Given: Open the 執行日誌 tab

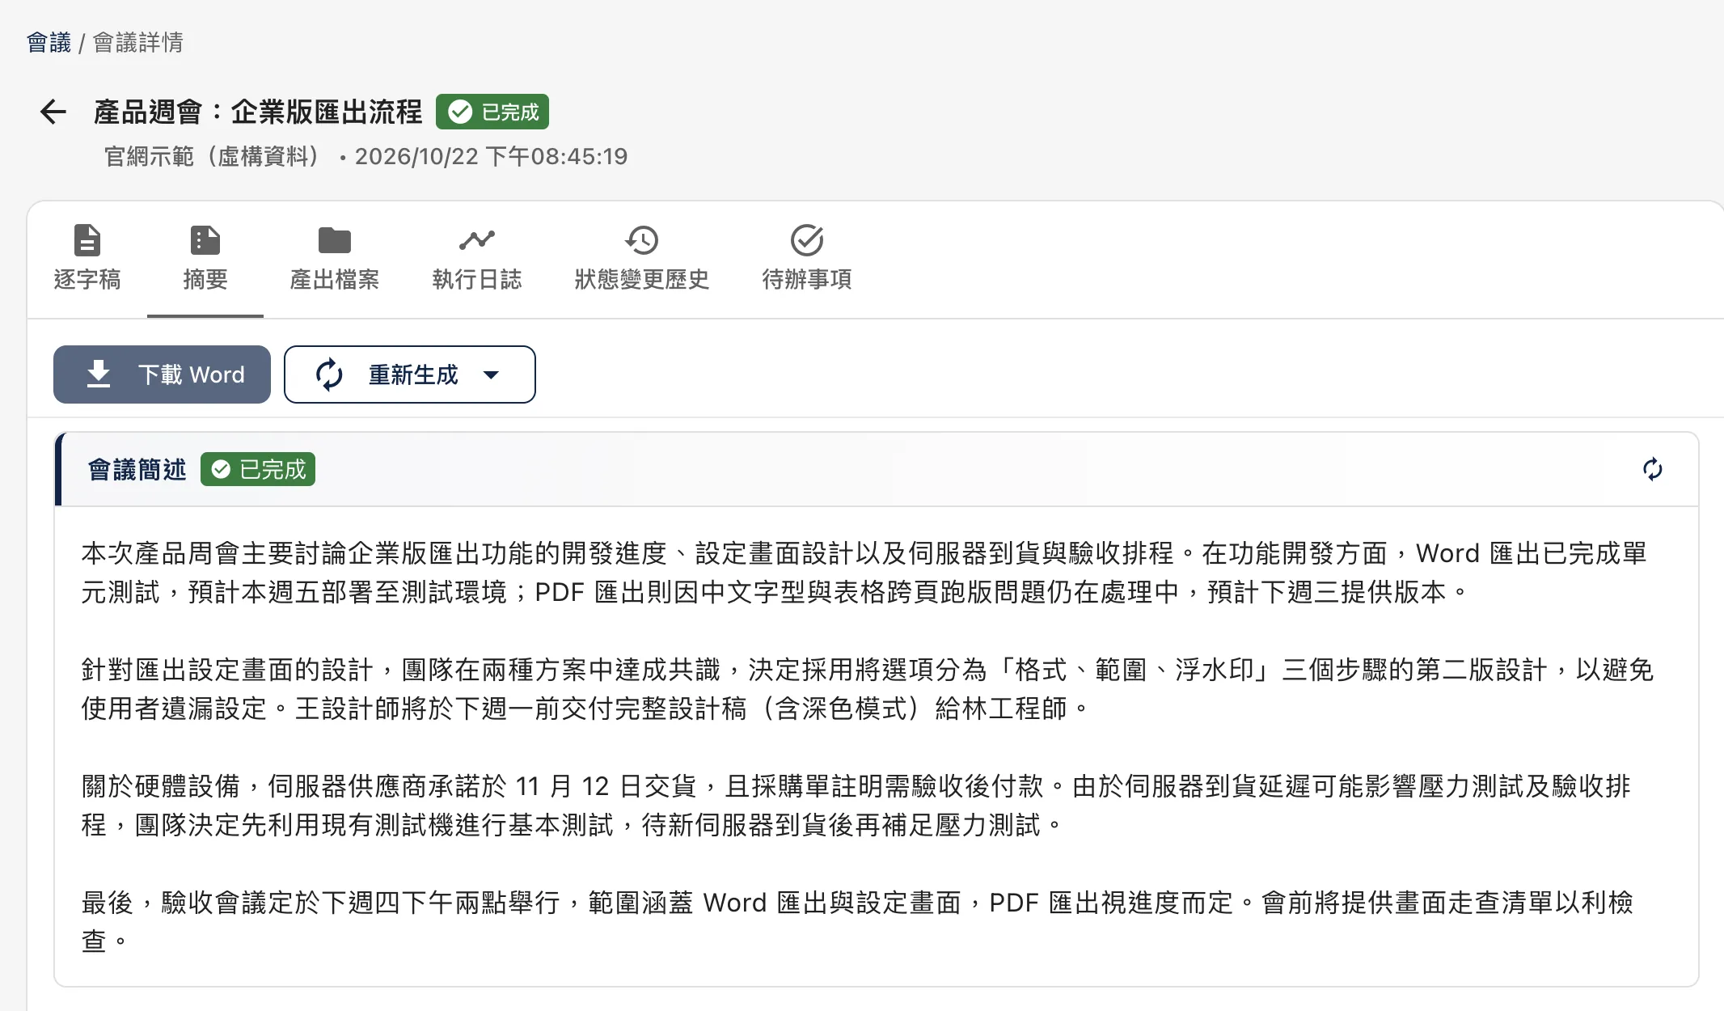Looking at the screenshot, I should 477,259.
